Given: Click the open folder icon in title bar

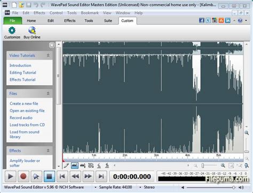Looking at the screenshot, I should pyautogui.click(x=21, y=5).
